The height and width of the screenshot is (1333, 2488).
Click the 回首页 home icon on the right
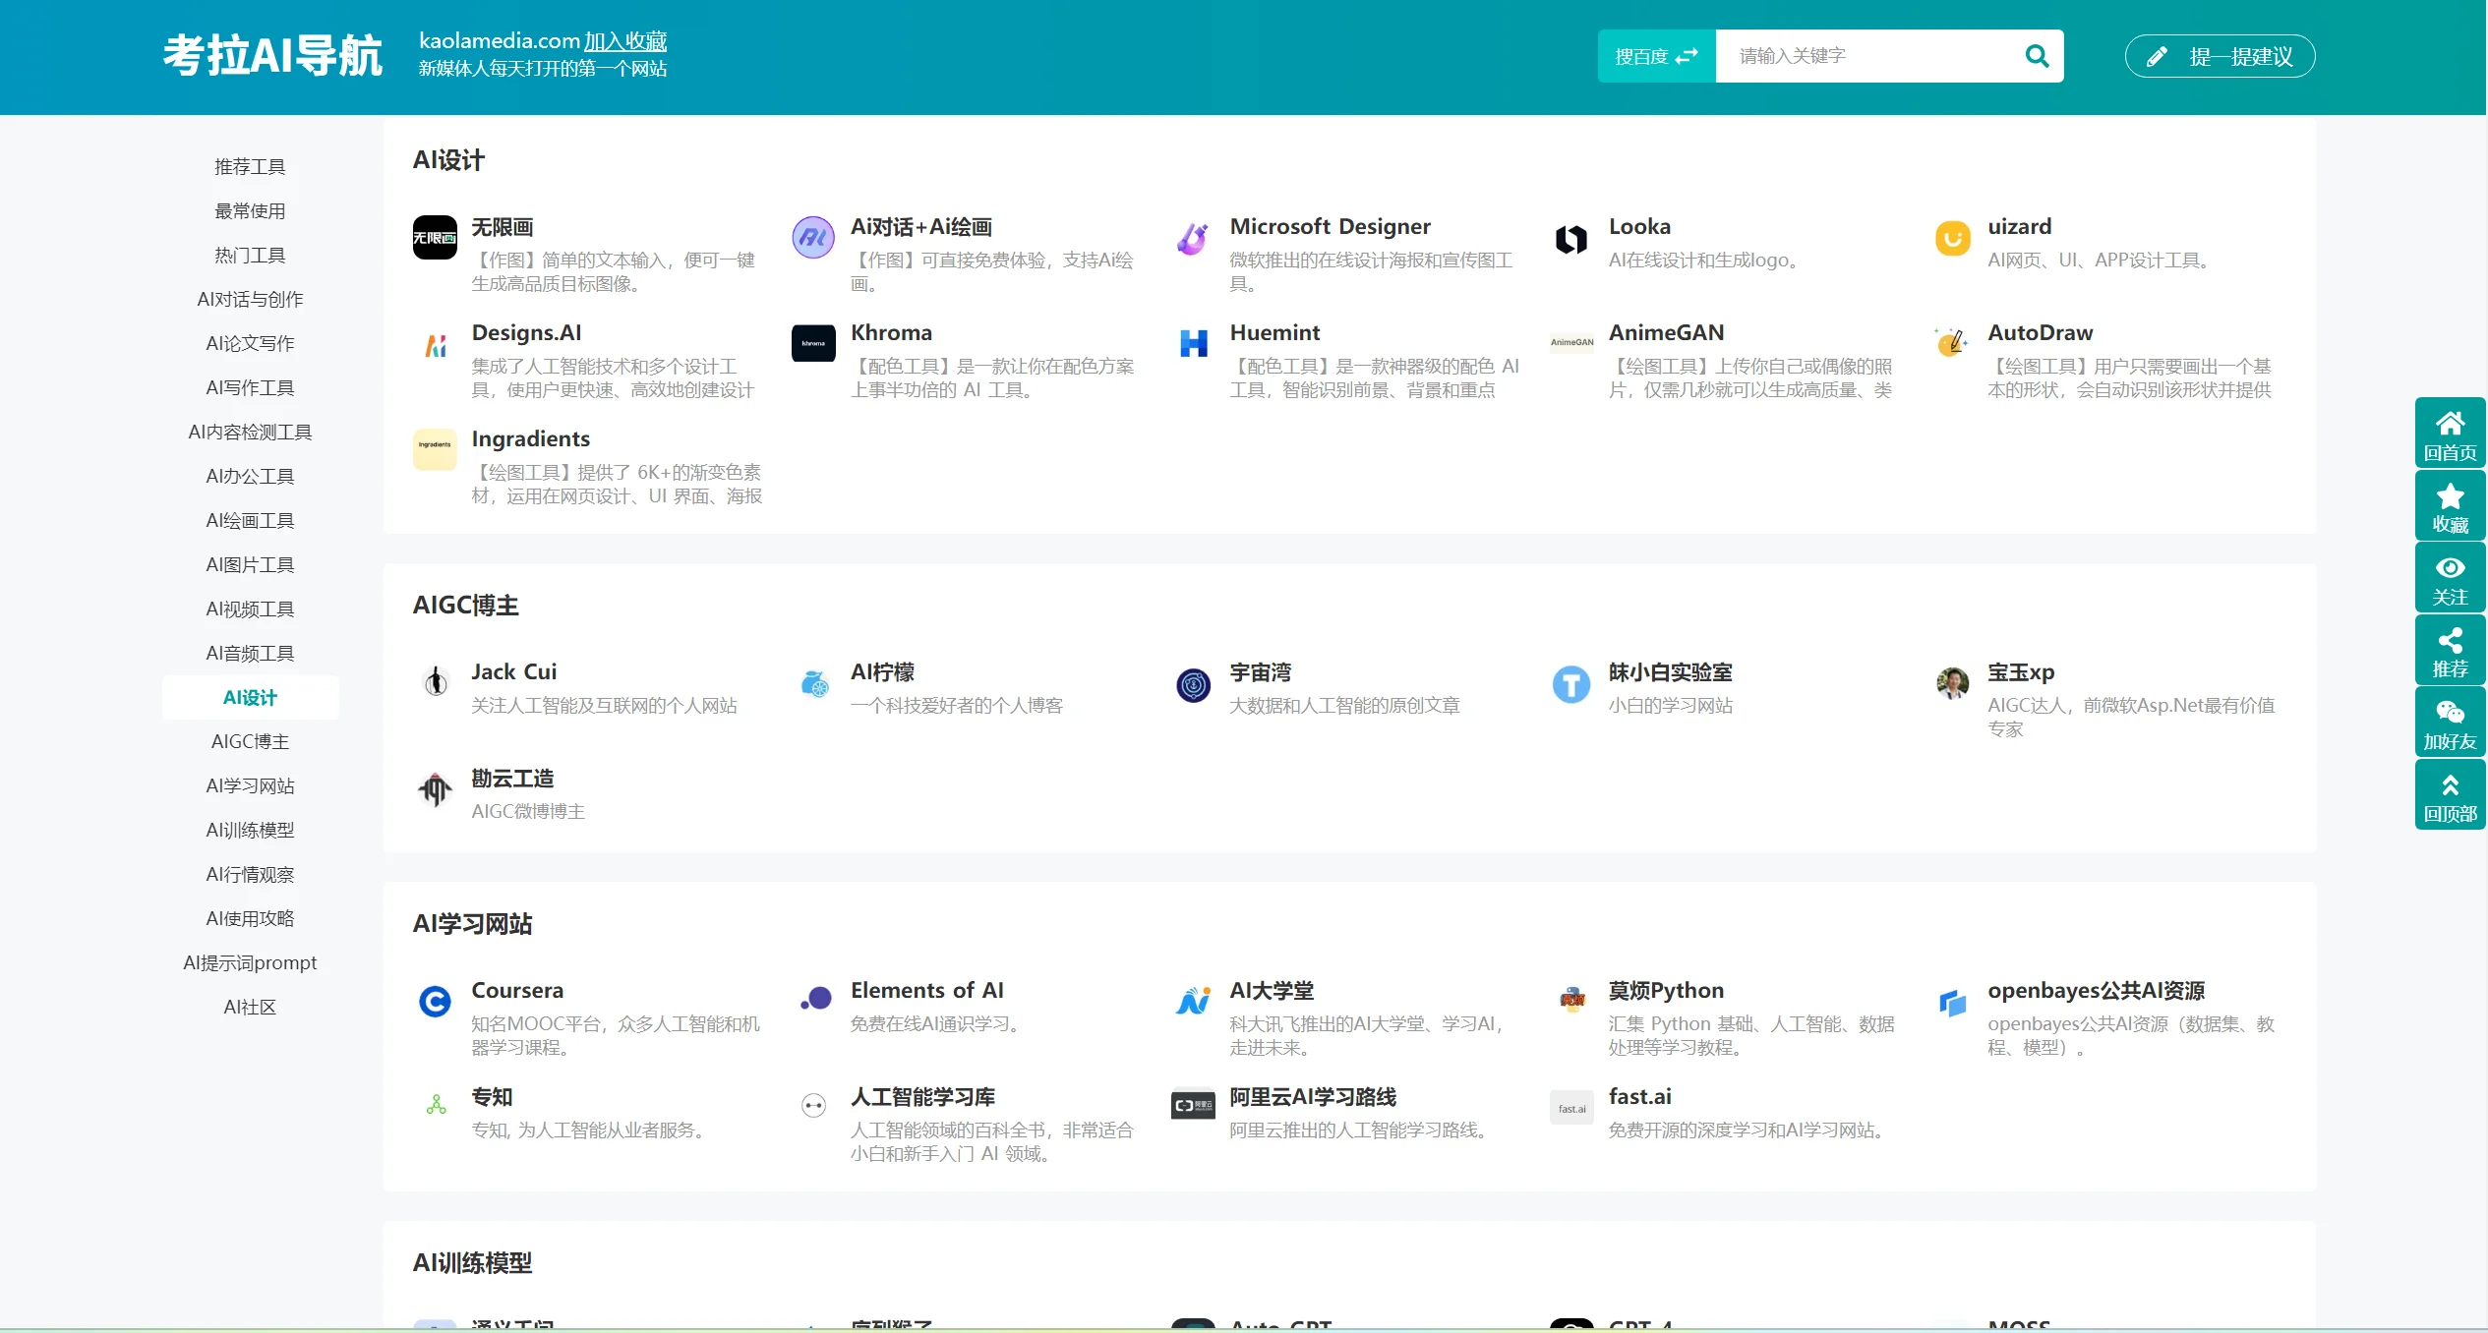pyautogui.click(x=2451, y=432)
